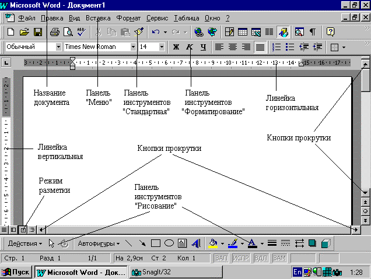
Task: Click the vertical scrollbar down arrow
Action: click(366, 192)
